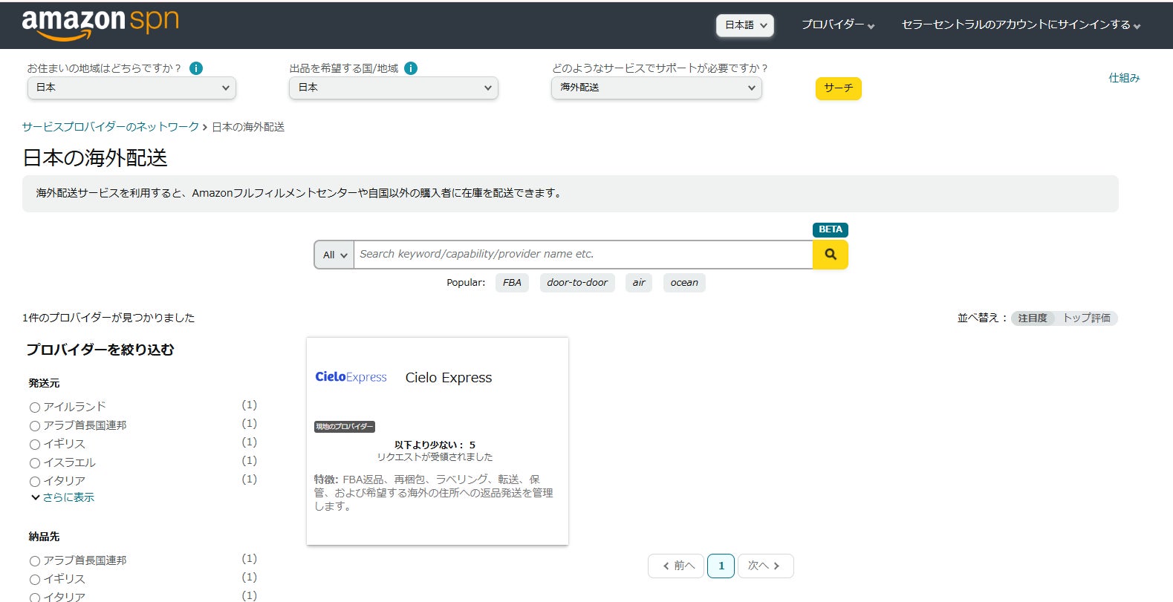Select the アイルランド radio under 発送元
1173x602 pixels.
pos(35,408)
